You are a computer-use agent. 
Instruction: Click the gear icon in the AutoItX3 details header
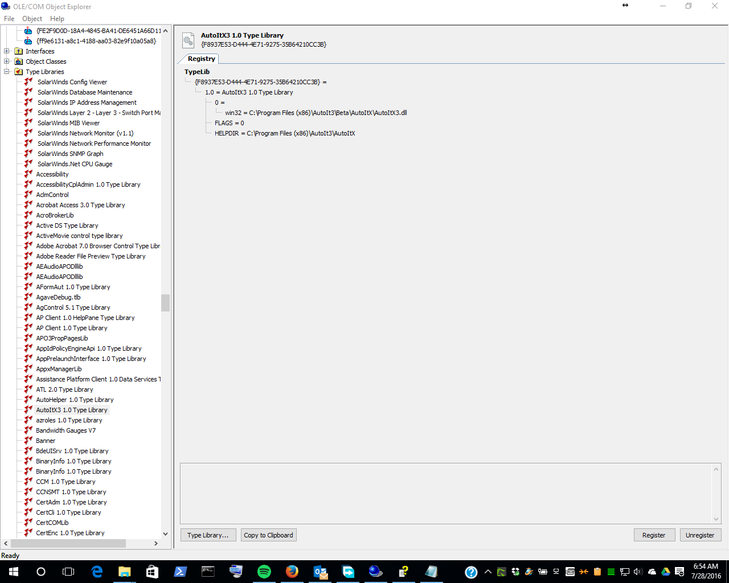(x=188, y=40)
